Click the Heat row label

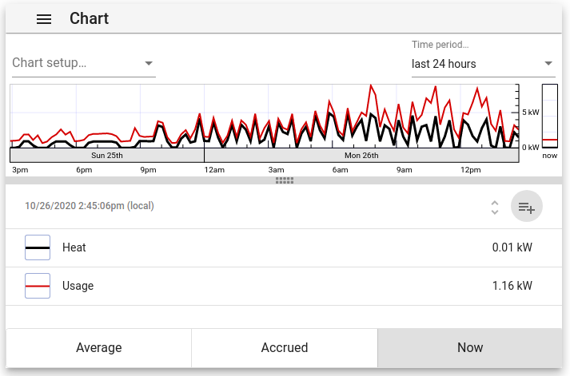74,247
